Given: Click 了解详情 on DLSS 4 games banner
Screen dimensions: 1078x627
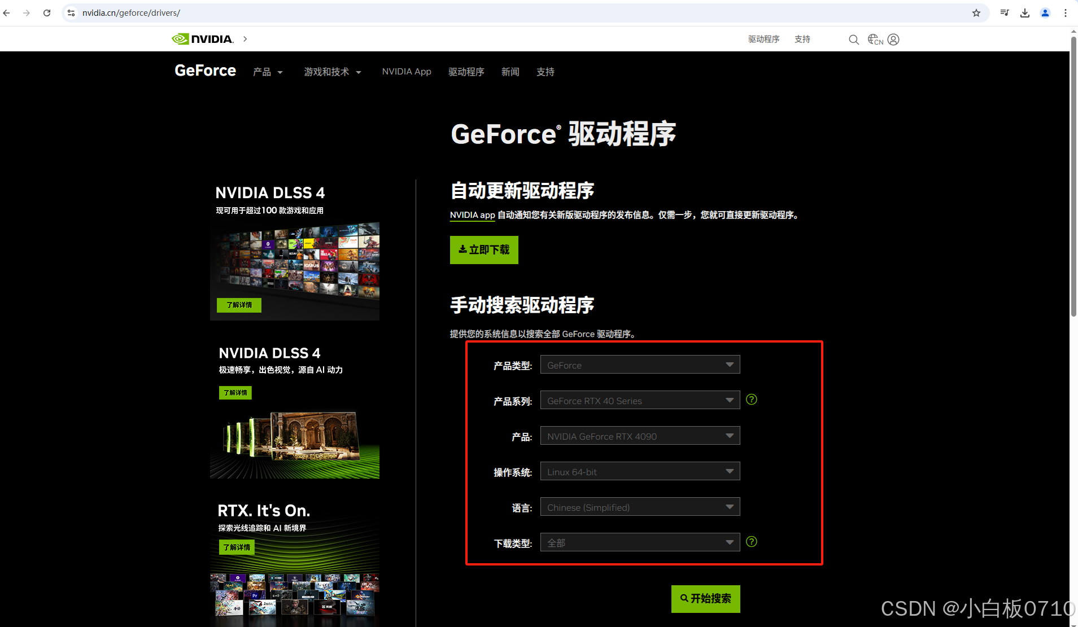Looking at the screenshot, I should tap(239, 305).
